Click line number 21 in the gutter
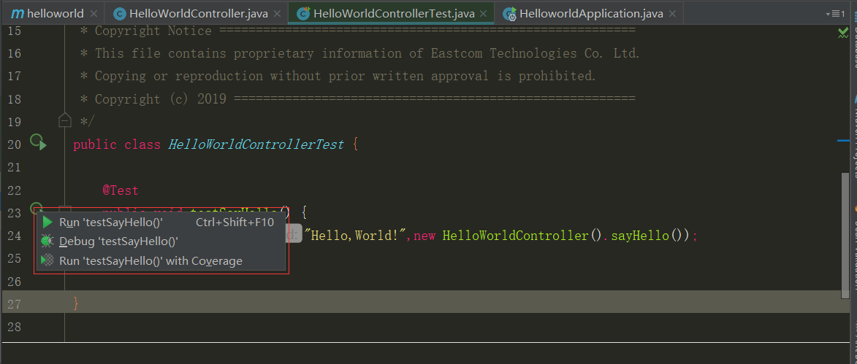Screen dimensions: 857x364 point(15,167)
